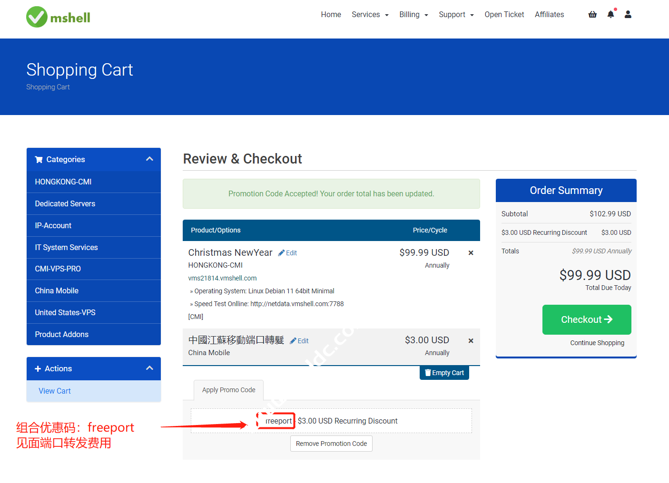Remove Christmas NewYear item with X icon
The image size is (669, 483).
coord(471,253)
